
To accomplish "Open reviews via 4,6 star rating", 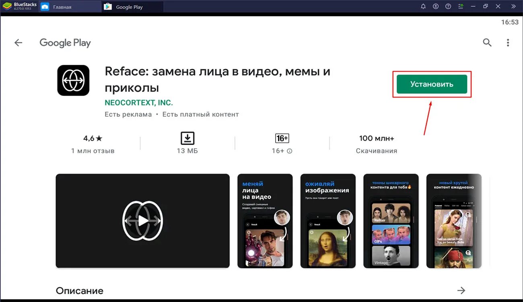I will [x=93, y=138].
